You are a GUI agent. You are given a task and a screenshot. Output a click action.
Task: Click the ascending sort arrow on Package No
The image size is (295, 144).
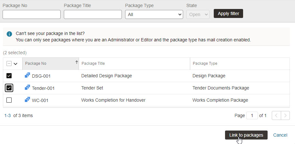[x=77, y=62]
